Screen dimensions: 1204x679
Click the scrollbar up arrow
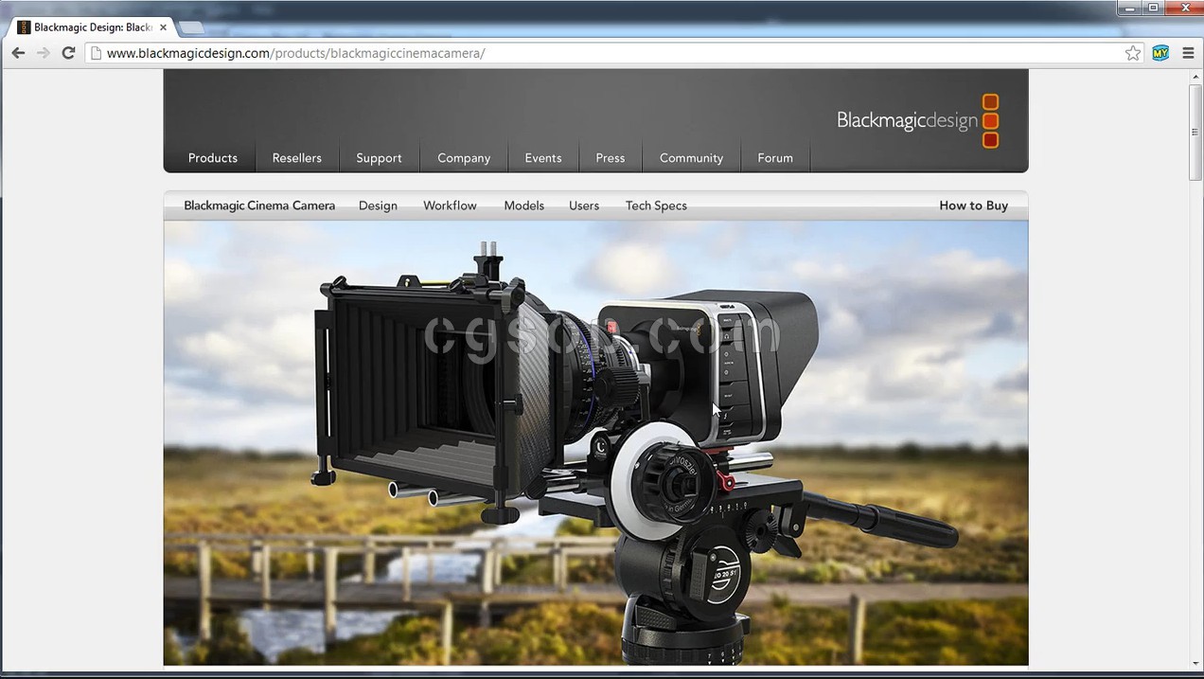tap(1195, 77)
